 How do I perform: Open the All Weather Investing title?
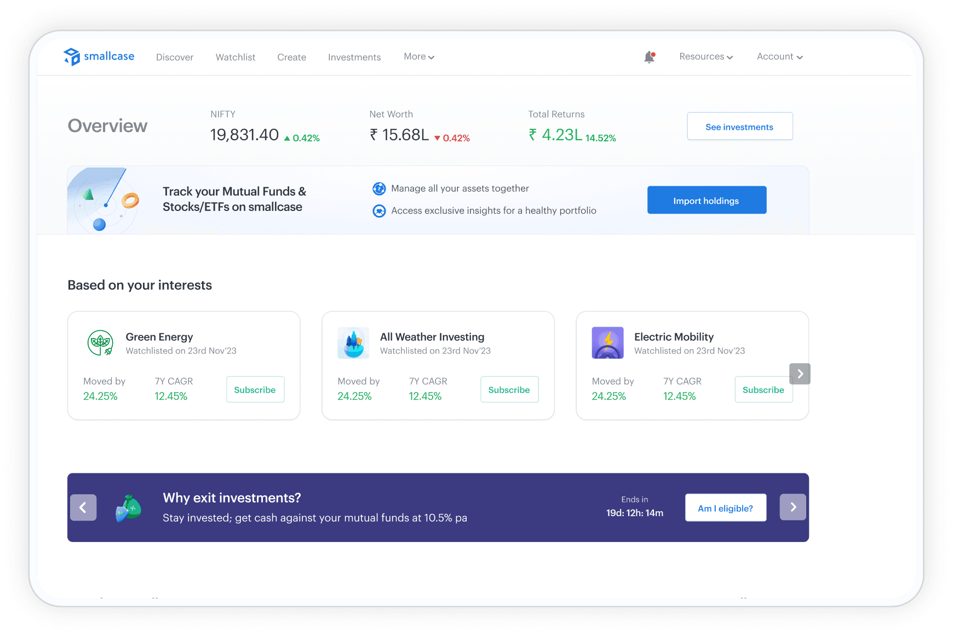coord(432,337)
